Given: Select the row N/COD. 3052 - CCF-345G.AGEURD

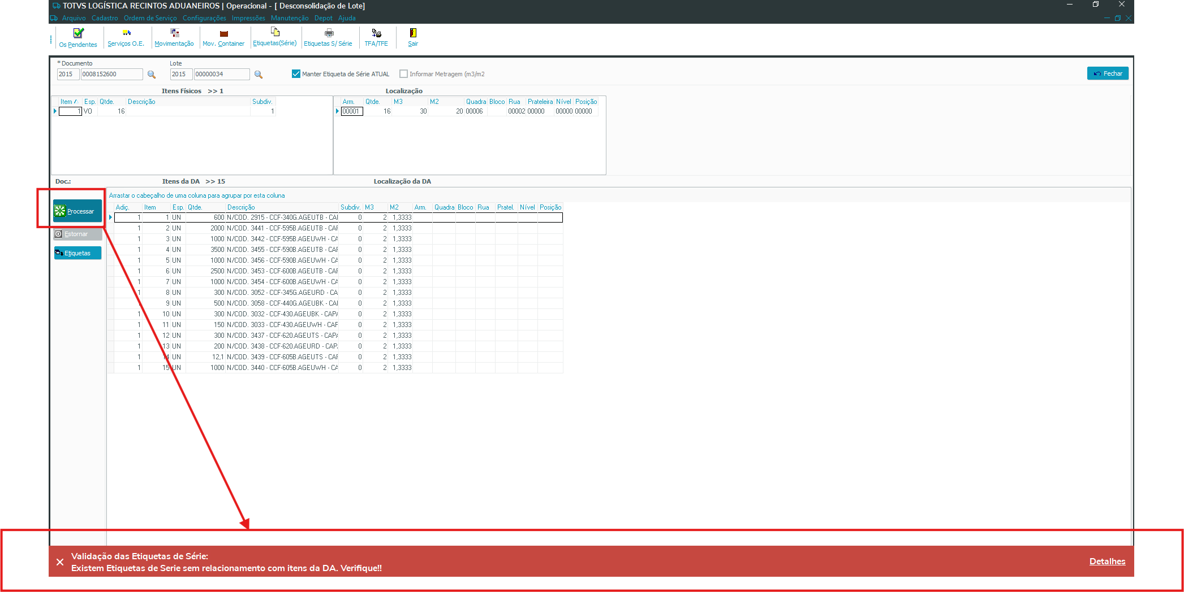Looking at the screenshot, I should tap(338, 293).
